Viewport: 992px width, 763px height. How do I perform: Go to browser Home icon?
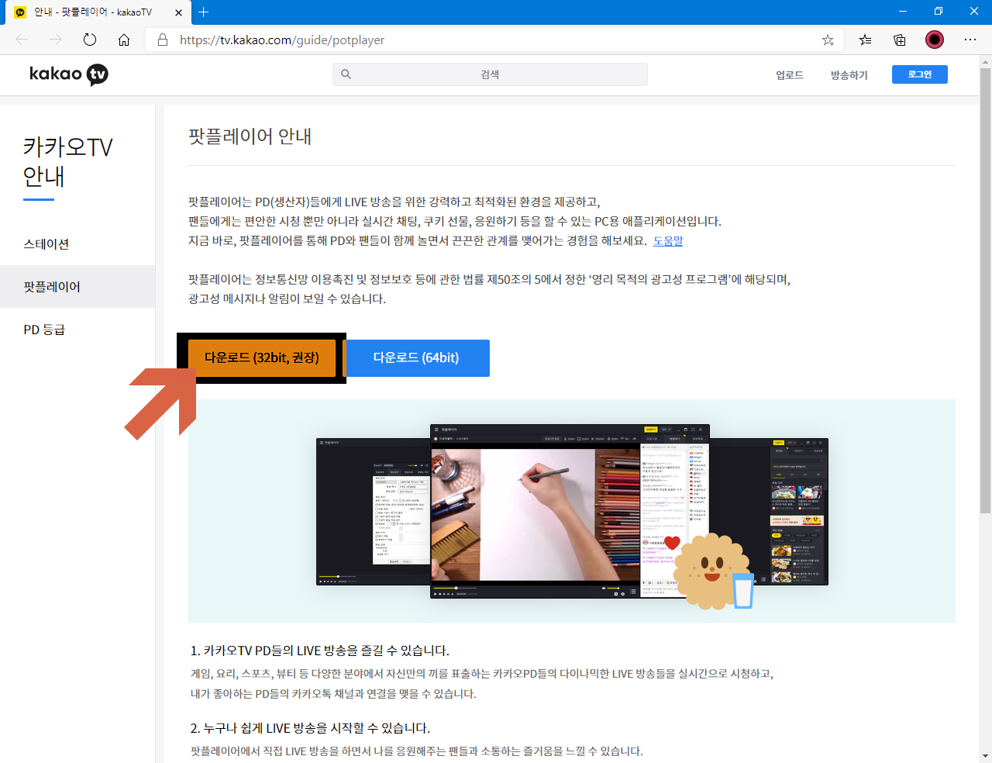coord(124,40)
